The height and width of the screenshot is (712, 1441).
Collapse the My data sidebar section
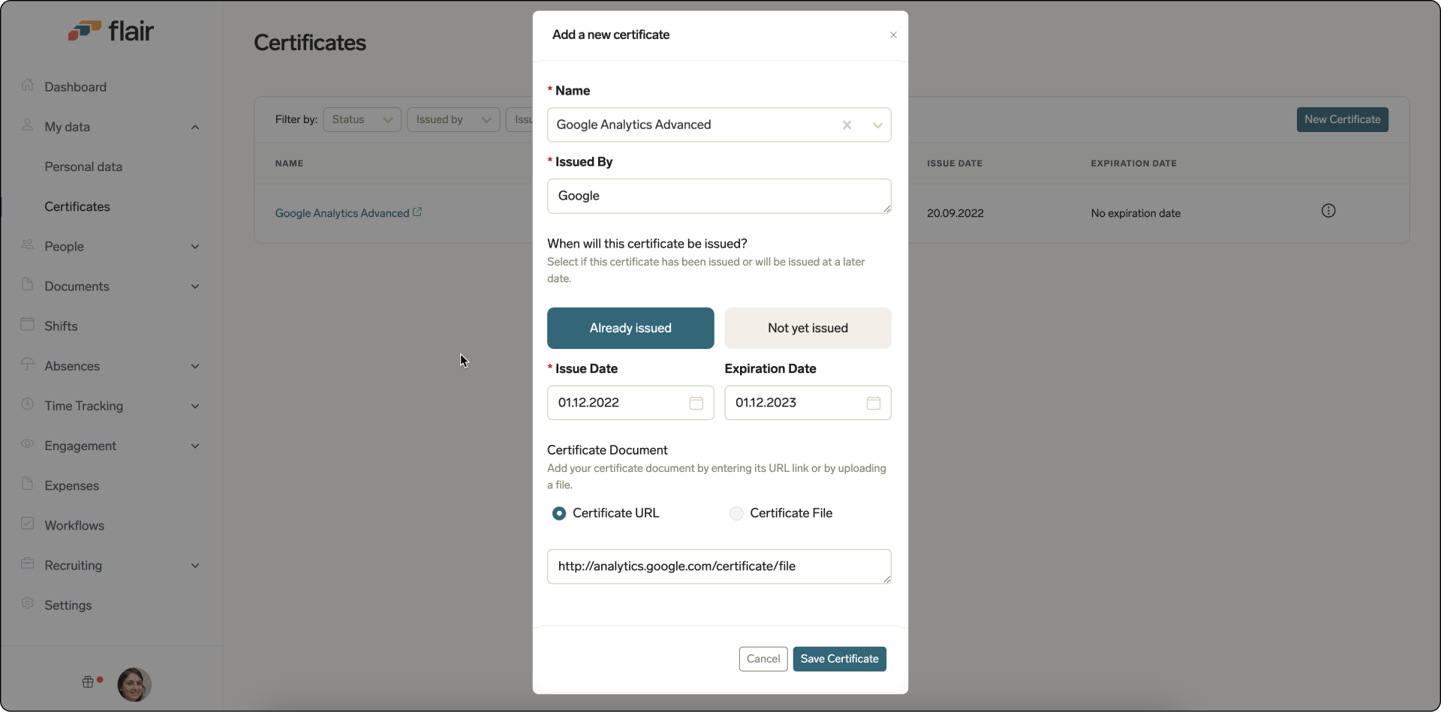[x=195, y=127]
